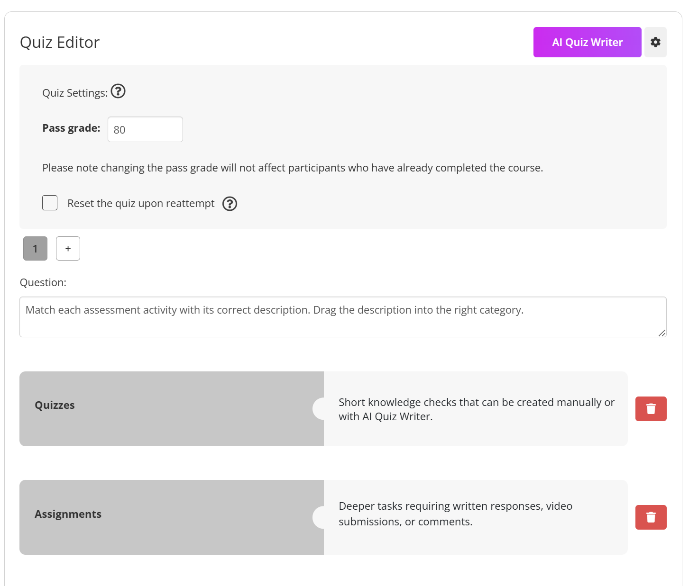Click the 'Reset the quiz upon reattempt' label
This screenshot has width=689, height=586.
141,204
